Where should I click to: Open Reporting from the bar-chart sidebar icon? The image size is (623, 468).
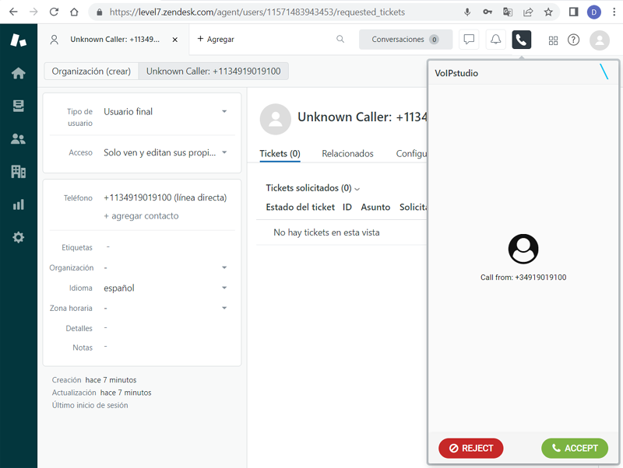(x=18, y=204)
